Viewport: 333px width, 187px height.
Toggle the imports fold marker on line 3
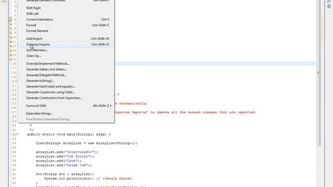(x=17, y=6)
